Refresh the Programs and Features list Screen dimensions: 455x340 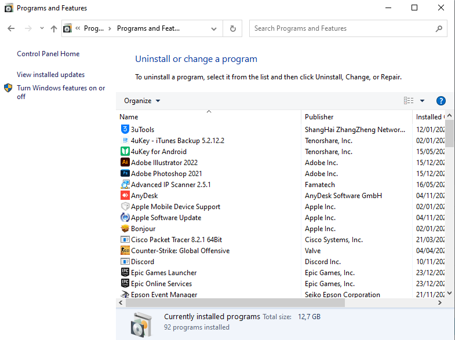233,28
